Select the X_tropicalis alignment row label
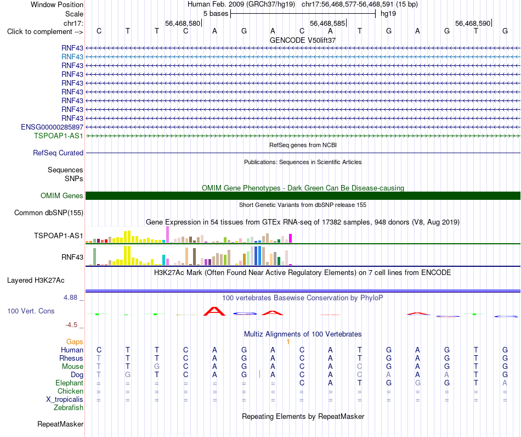The height and width of the screenshot is (437, 521). point(65,400)
